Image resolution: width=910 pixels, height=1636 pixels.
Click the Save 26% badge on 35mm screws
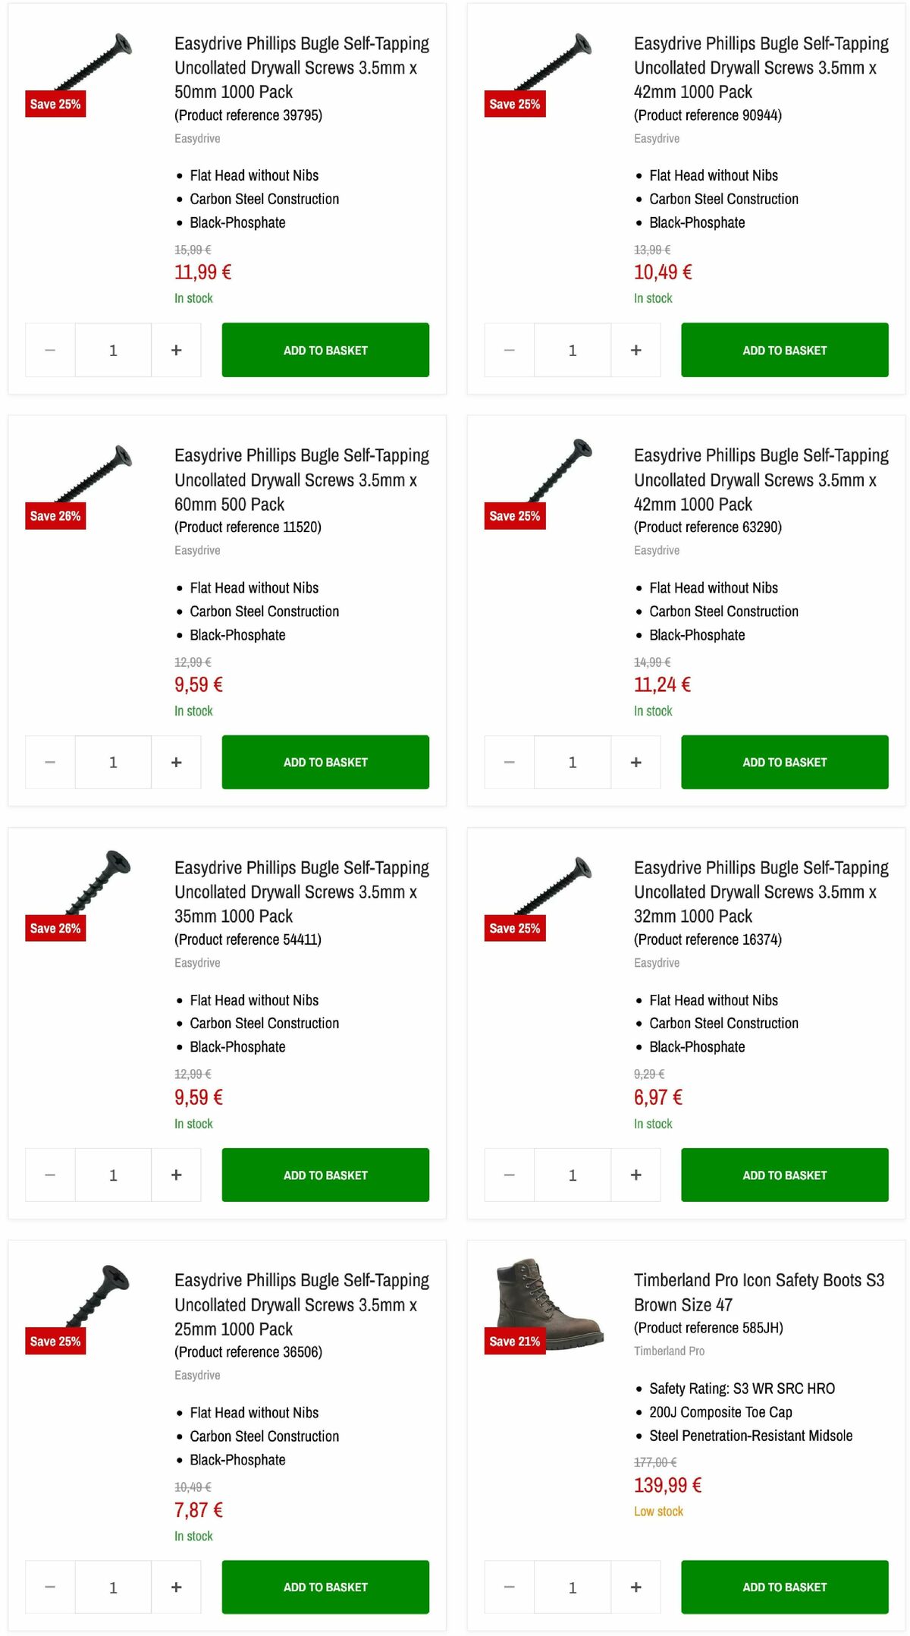[55, 928]
